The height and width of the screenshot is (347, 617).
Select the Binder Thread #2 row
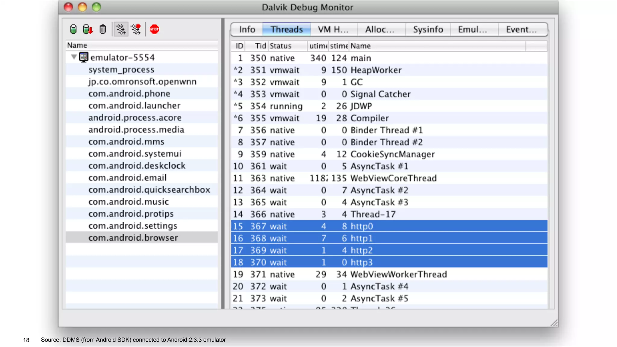pyautogui.click(x=389, y=142)
